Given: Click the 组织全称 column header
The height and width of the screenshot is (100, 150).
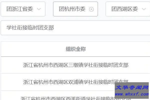Looking at the screenshot, I should 75,49.
